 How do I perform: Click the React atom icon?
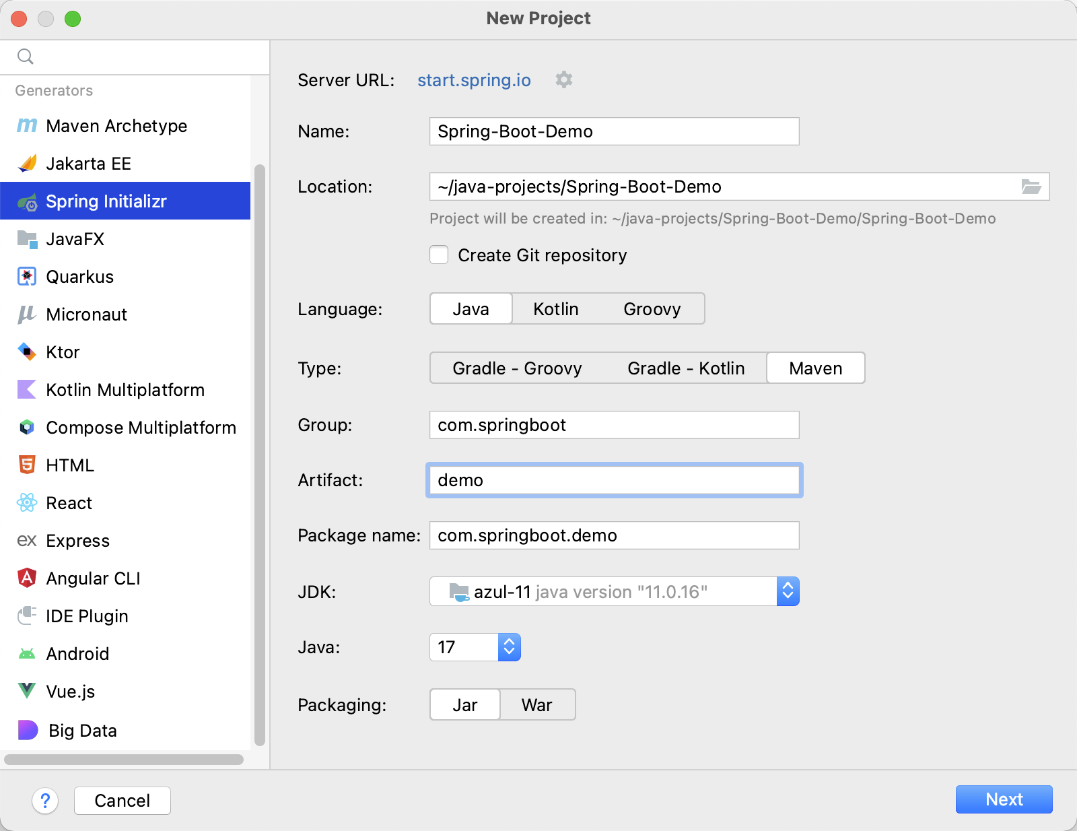click(x=27, y=503)
